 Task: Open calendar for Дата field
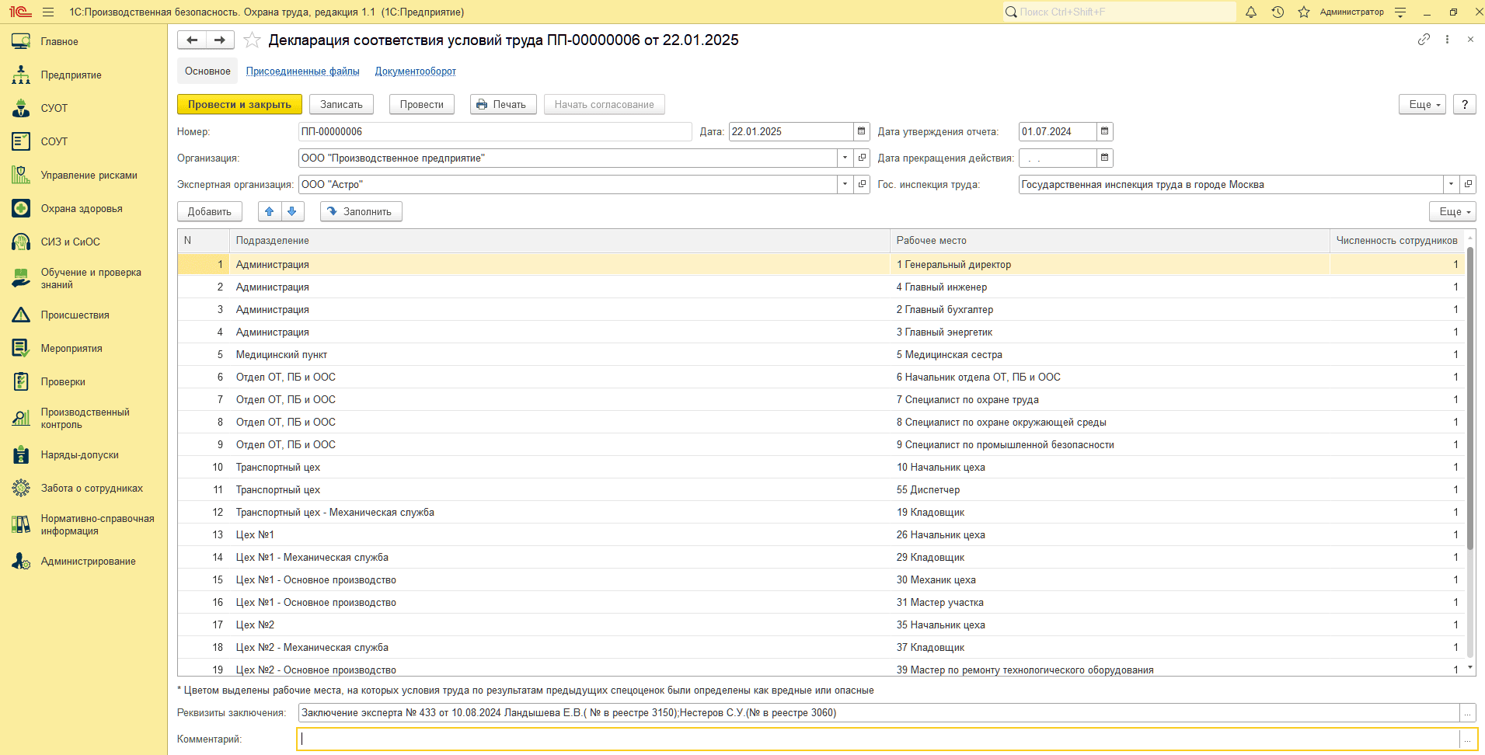861,132
